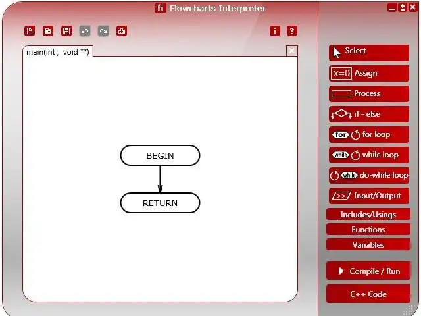Choose the Input/Output parallelogram tool
This screenshot has height=316, width=421.
click(369, 196)
